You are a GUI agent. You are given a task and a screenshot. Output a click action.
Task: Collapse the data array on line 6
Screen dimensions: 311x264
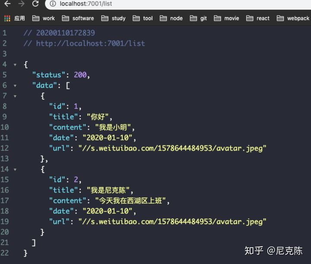[x=15, y=86]
